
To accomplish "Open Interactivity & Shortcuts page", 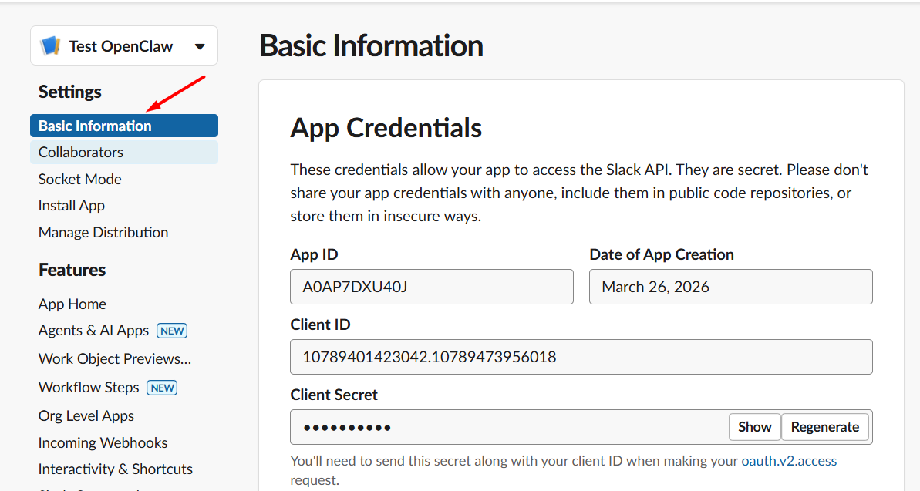I will click(x=116, y=469).
